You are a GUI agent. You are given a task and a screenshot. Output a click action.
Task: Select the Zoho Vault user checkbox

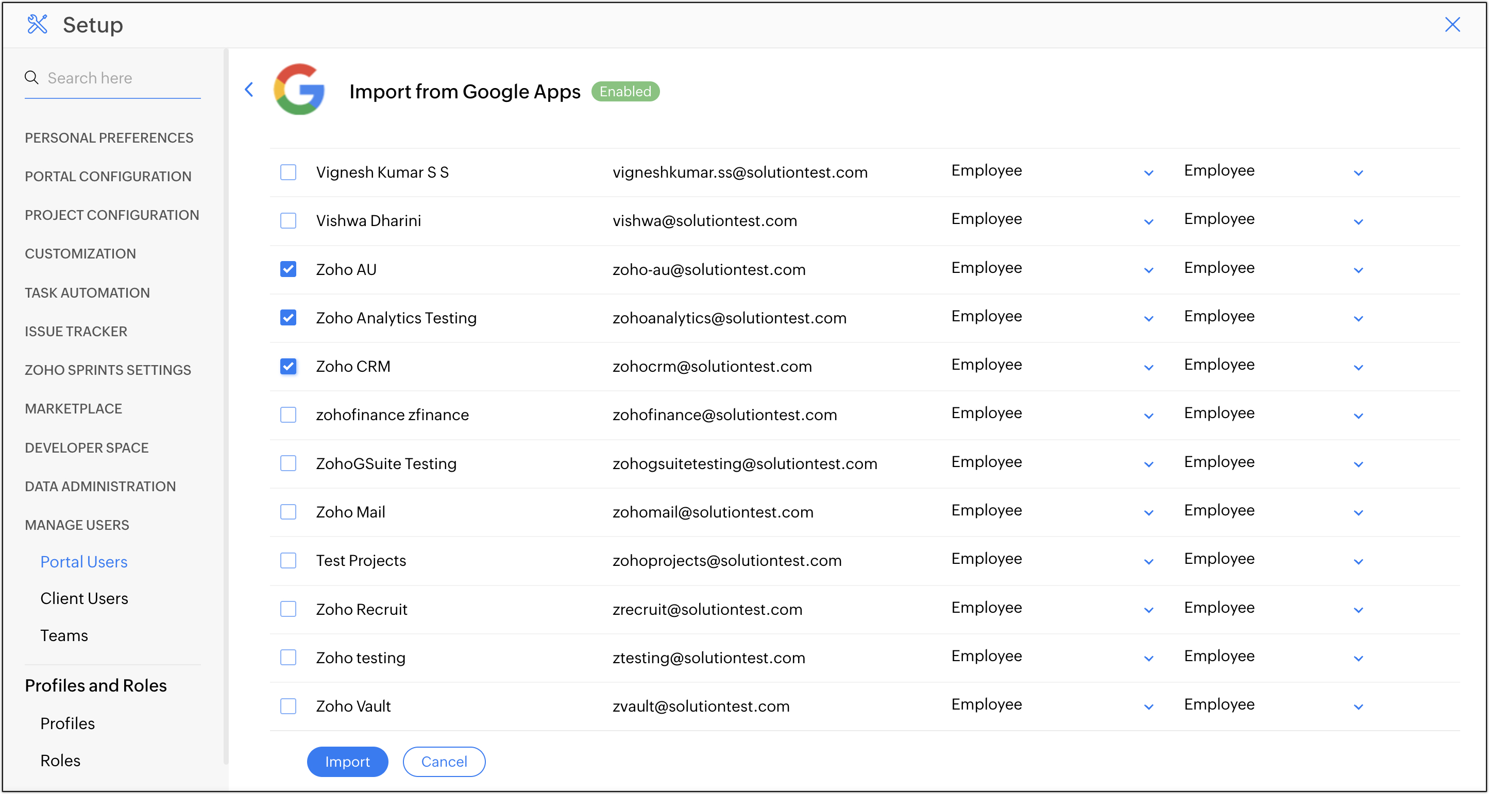288,706
